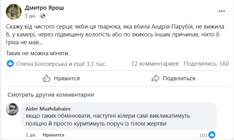Click the post timestamp under the author name

pyautogui.click(x=30, y=16)
